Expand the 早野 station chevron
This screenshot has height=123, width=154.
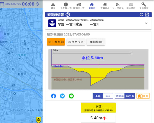pyautogui.click(x=146, y=23)
